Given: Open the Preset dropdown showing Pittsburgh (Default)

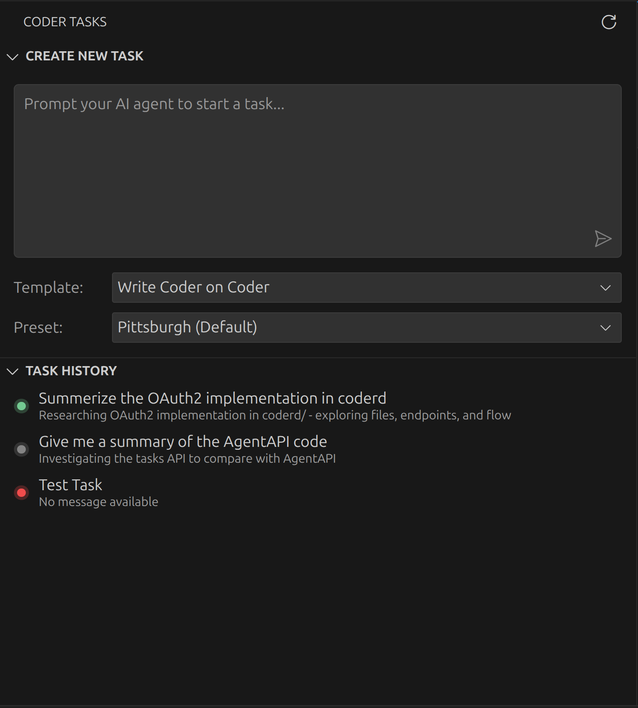Looking at the screenshot, I should pos(366,327).
